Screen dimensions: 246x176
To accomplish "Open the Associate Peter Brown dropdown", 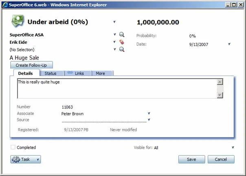I will [x=149, y=114].
